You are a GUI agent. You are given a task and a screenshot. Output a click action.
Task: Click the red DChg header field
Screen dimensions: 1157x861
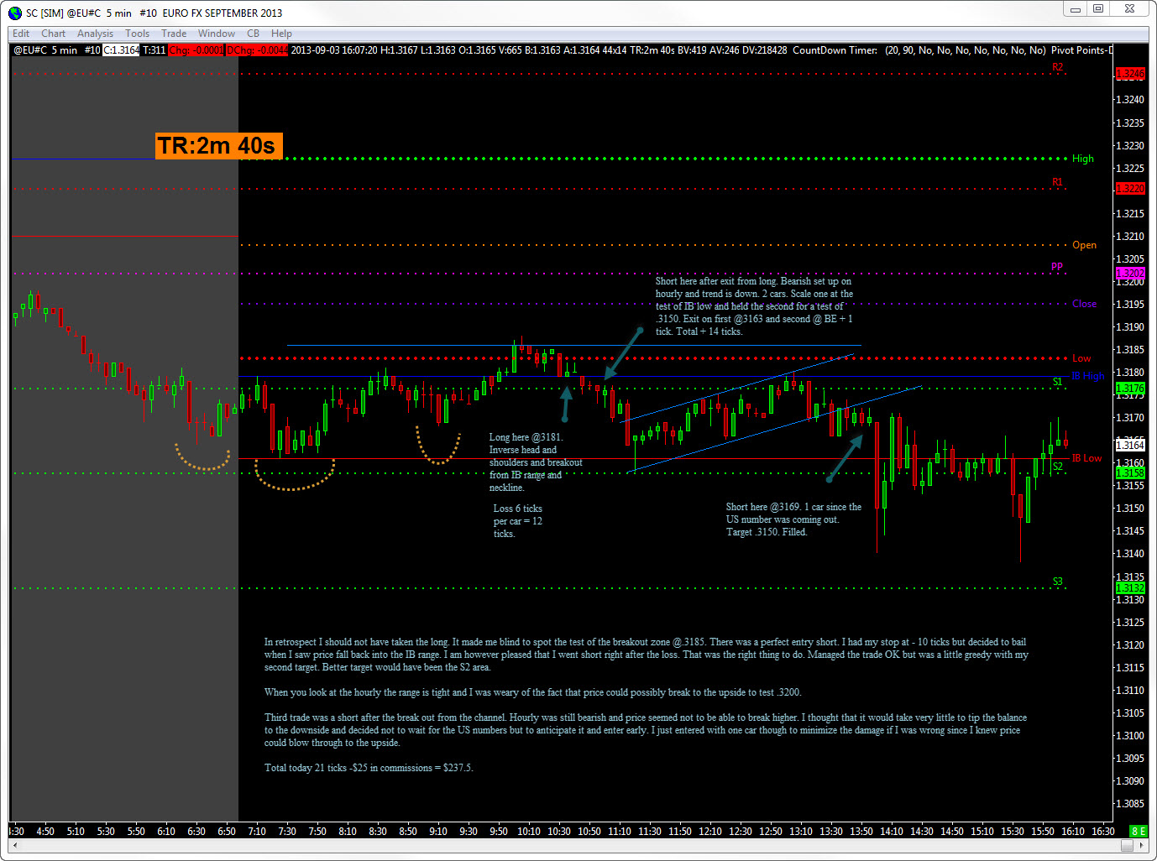click(x=258, y=50)
